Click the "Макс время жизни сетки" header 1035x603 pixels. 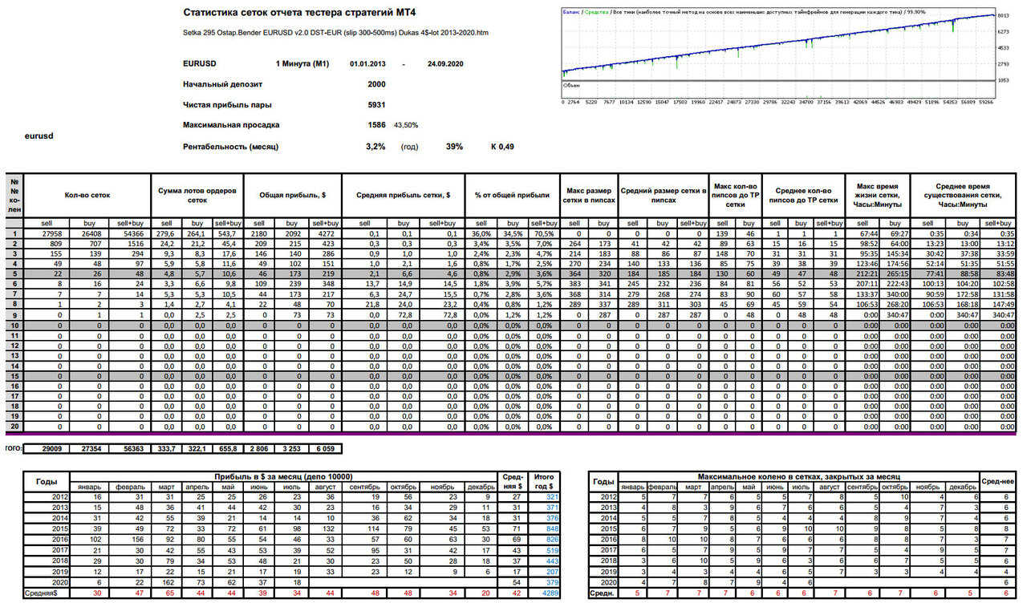(x=877, y=195)
